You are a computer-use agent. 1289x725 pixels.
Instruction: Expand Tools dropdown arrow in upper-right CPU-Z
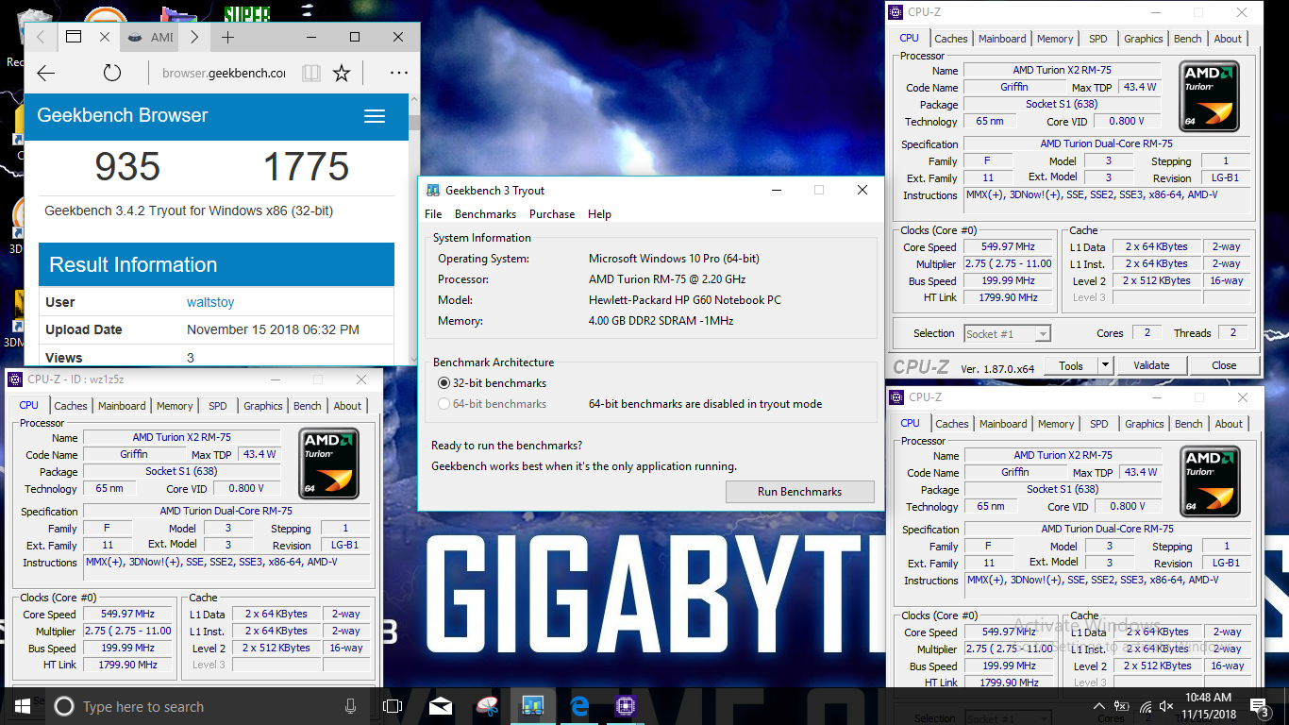point(1105,365)
